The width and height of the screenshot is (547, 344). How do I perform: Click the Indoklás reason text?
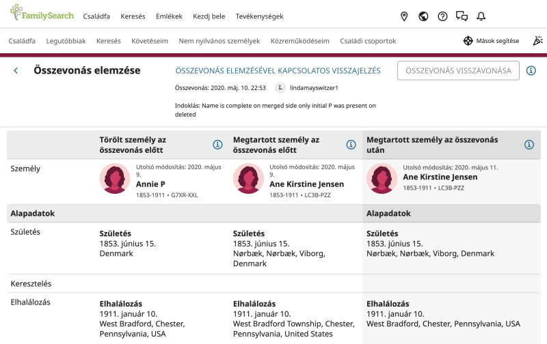(x=276, y=110)
